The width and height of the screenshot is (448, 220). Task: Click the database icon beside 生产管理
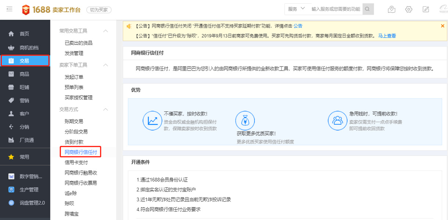11,190
